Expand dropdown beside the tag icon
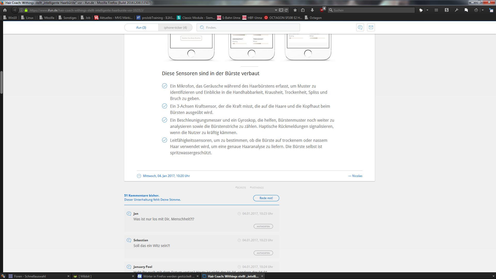The width and height of the screenshot is (496, 279). (x=427, y=10)
